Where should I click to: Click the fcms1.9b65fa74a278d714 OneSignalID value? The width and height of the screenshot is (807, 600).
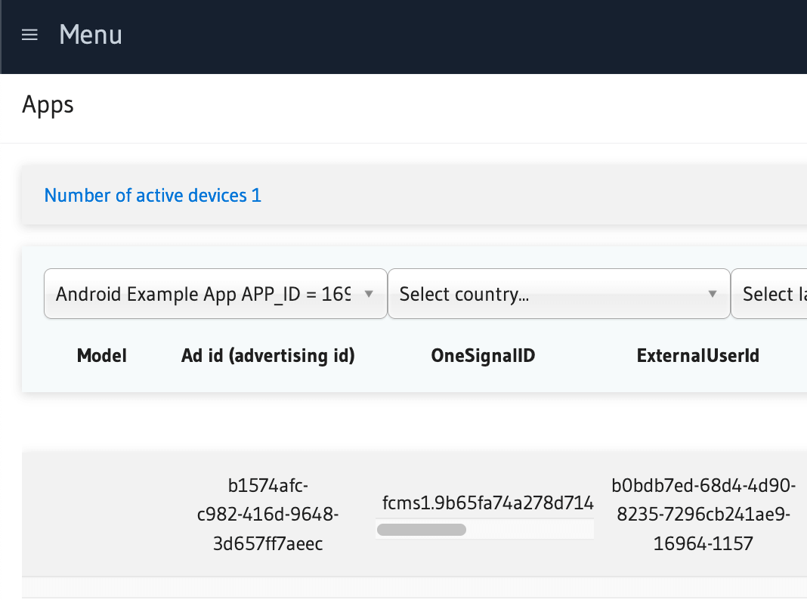pos(487,503)
